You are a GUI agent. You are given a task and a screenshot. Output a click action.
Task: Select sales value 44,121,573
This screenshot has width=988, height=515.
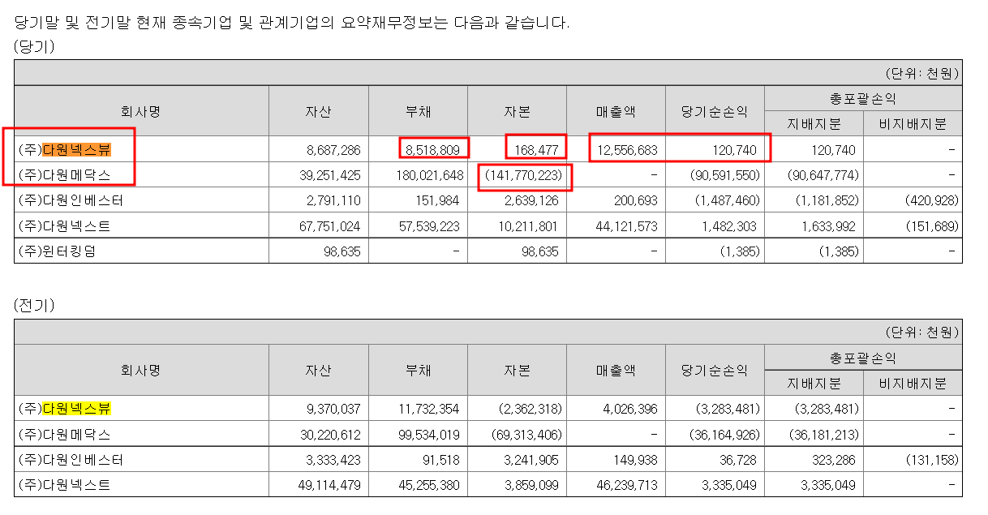[x=627, y=226]
